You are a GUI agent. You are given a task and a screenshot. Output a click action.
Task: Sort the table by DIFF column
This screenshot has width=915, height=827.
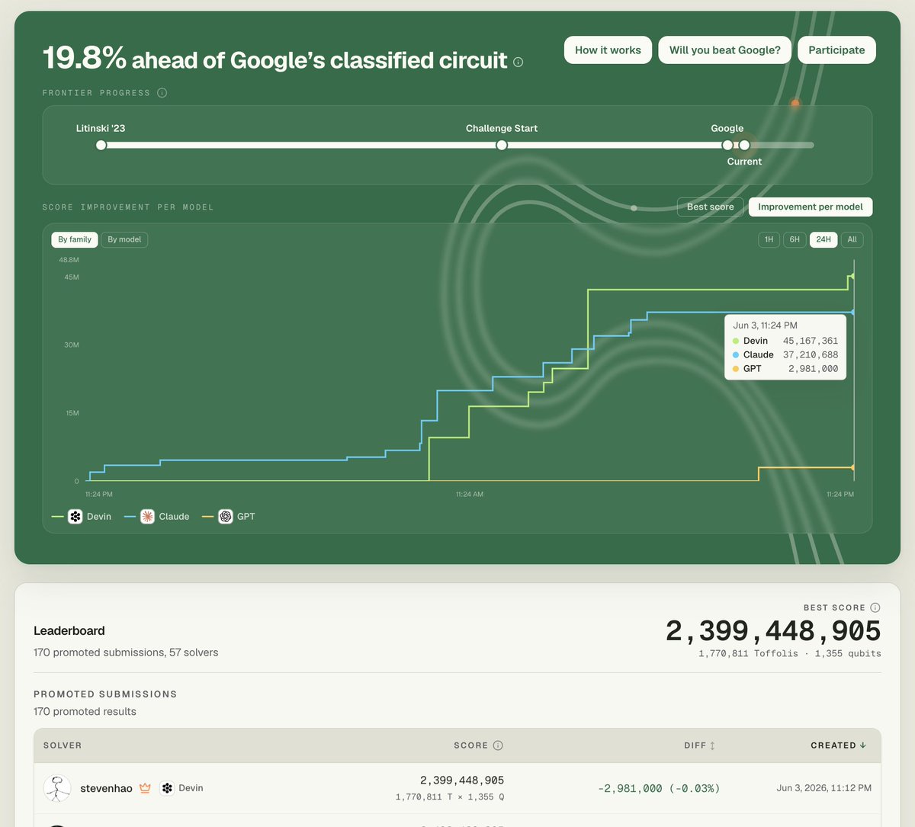(699, 745)
